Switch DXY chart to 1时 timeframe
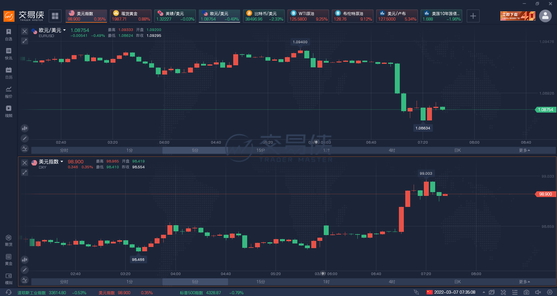Screen dimensions: 557x296 tap(326, 282)
